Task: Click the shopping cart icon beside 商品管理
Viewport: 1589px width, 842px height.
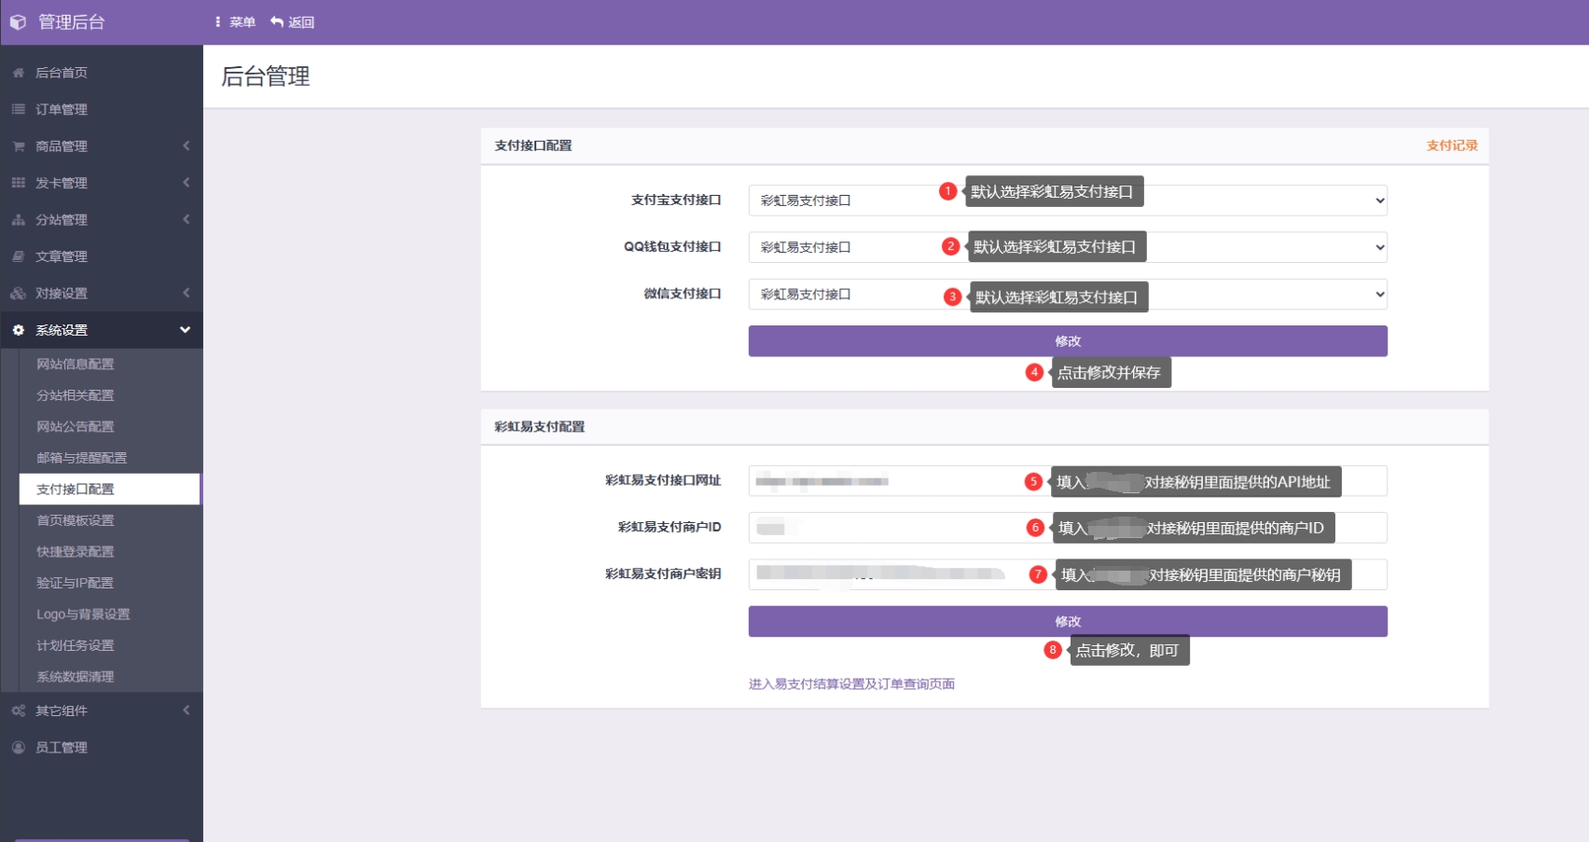Action: 18,146
